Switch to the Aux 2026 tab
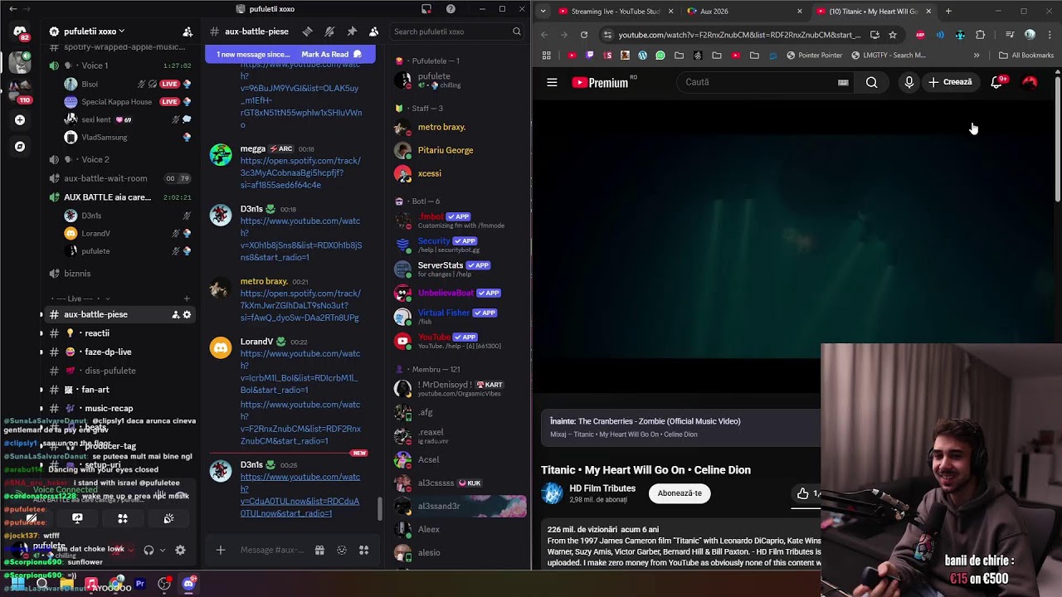This screenshot has height=597, width=1062. click(743, 11)
